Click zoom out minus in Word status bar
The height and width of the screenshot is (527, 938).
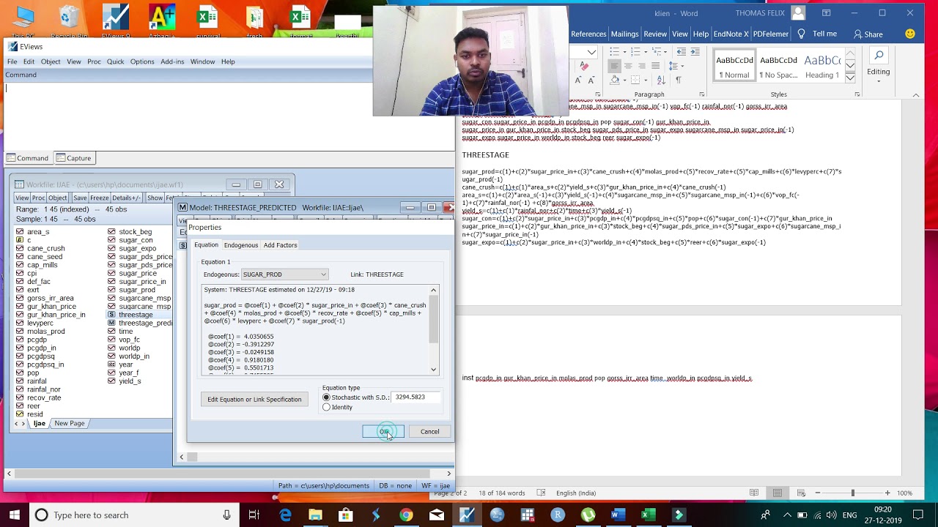817,493
